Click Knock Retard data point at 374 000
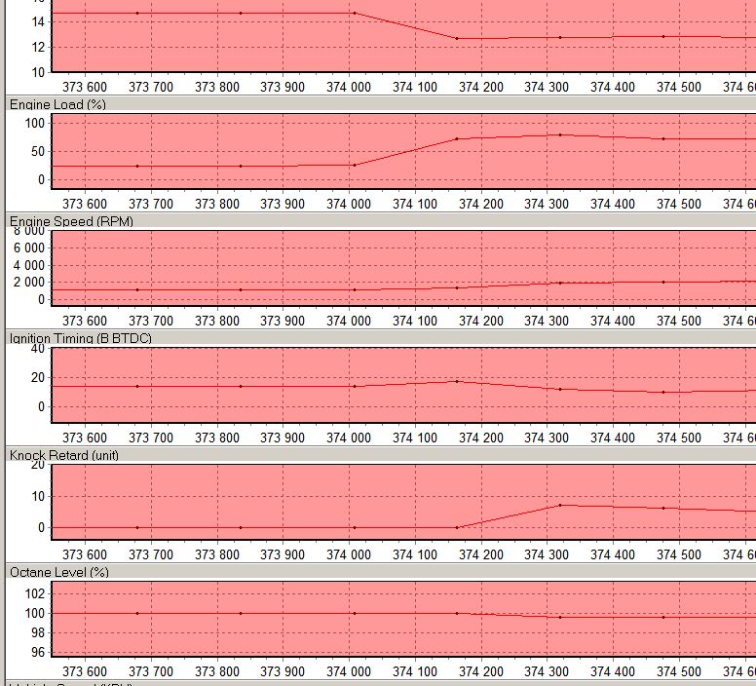The height and width of the screenshot is (686, 756). 355,527
